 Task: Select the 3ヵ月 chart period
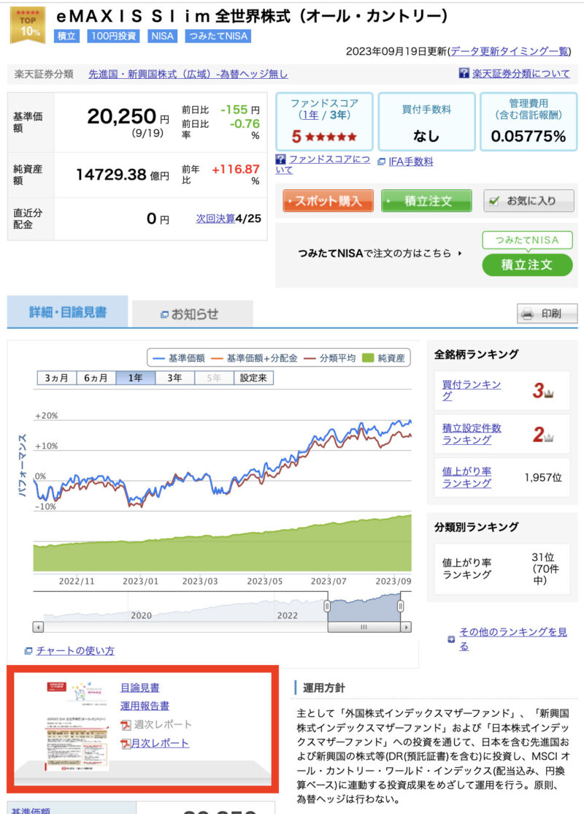pyautogui.click(x=56, y=378)
